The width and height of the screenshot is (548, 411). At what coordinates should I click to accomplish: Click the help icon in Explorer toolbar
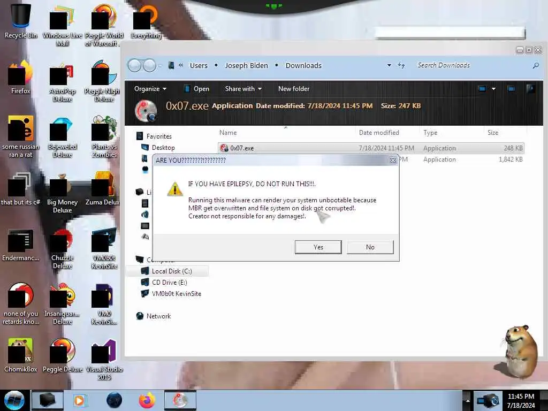click(x=530, y=89)
